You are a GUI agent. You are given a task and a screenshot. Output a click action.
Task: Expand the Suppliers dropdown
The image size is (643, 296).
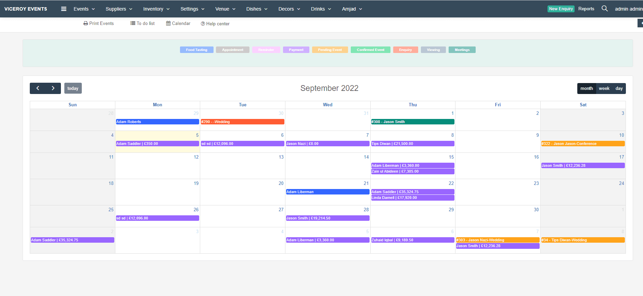pos(119,9)
